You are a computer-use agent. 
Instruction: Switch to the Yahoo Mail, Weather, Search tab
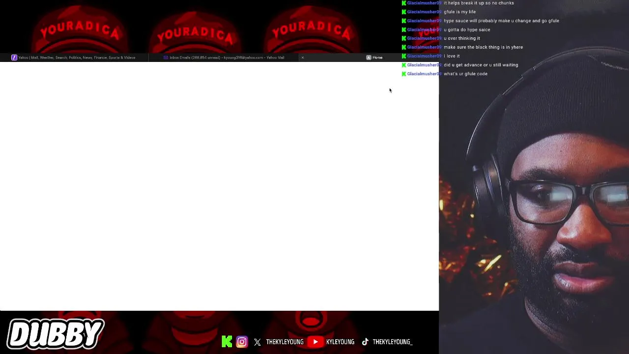point(74,58)
